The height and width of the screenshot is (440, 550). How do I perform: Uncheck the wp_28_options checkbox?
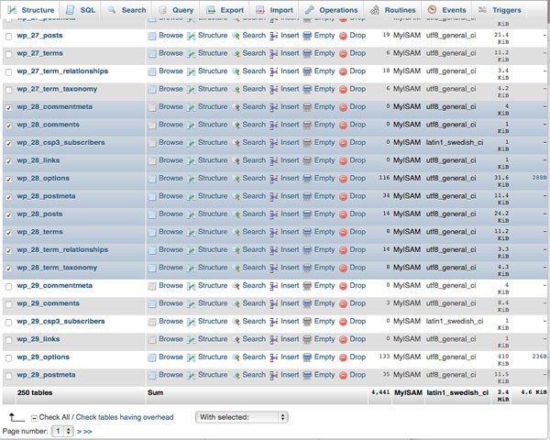(x=9, y=180)
